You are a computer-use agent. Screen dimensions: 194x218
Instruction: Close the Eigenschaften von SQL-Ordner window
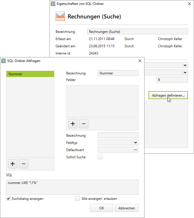coord(189,4)
